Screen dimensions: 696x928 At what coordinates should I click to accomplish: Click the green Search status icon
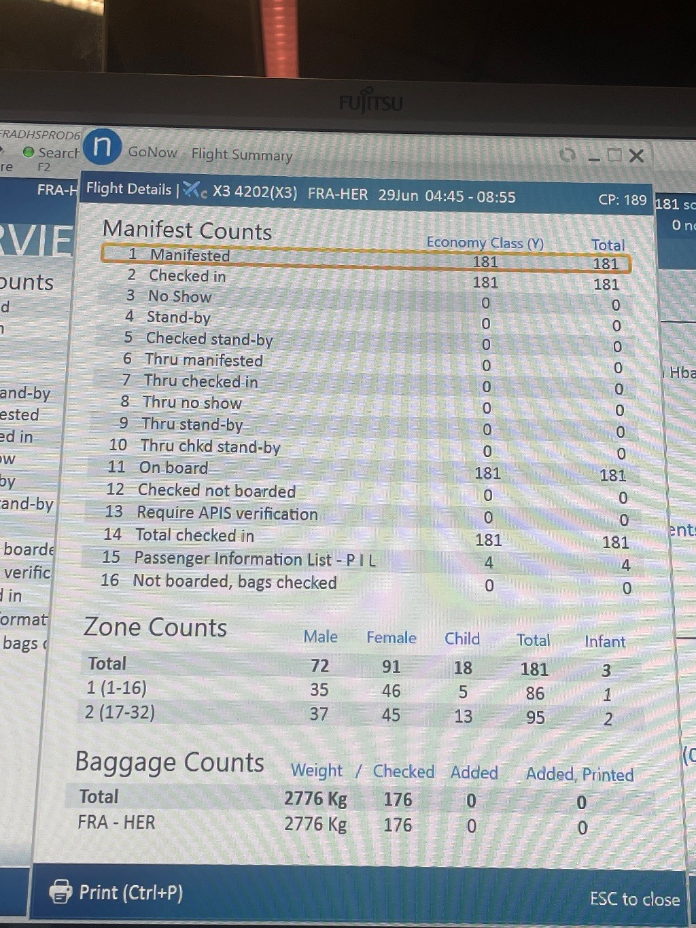coord(29,152)
